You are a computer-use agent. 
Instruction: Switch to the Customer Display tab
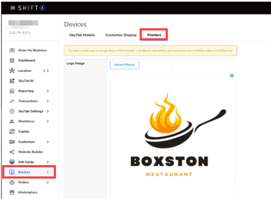pos(121,35)
